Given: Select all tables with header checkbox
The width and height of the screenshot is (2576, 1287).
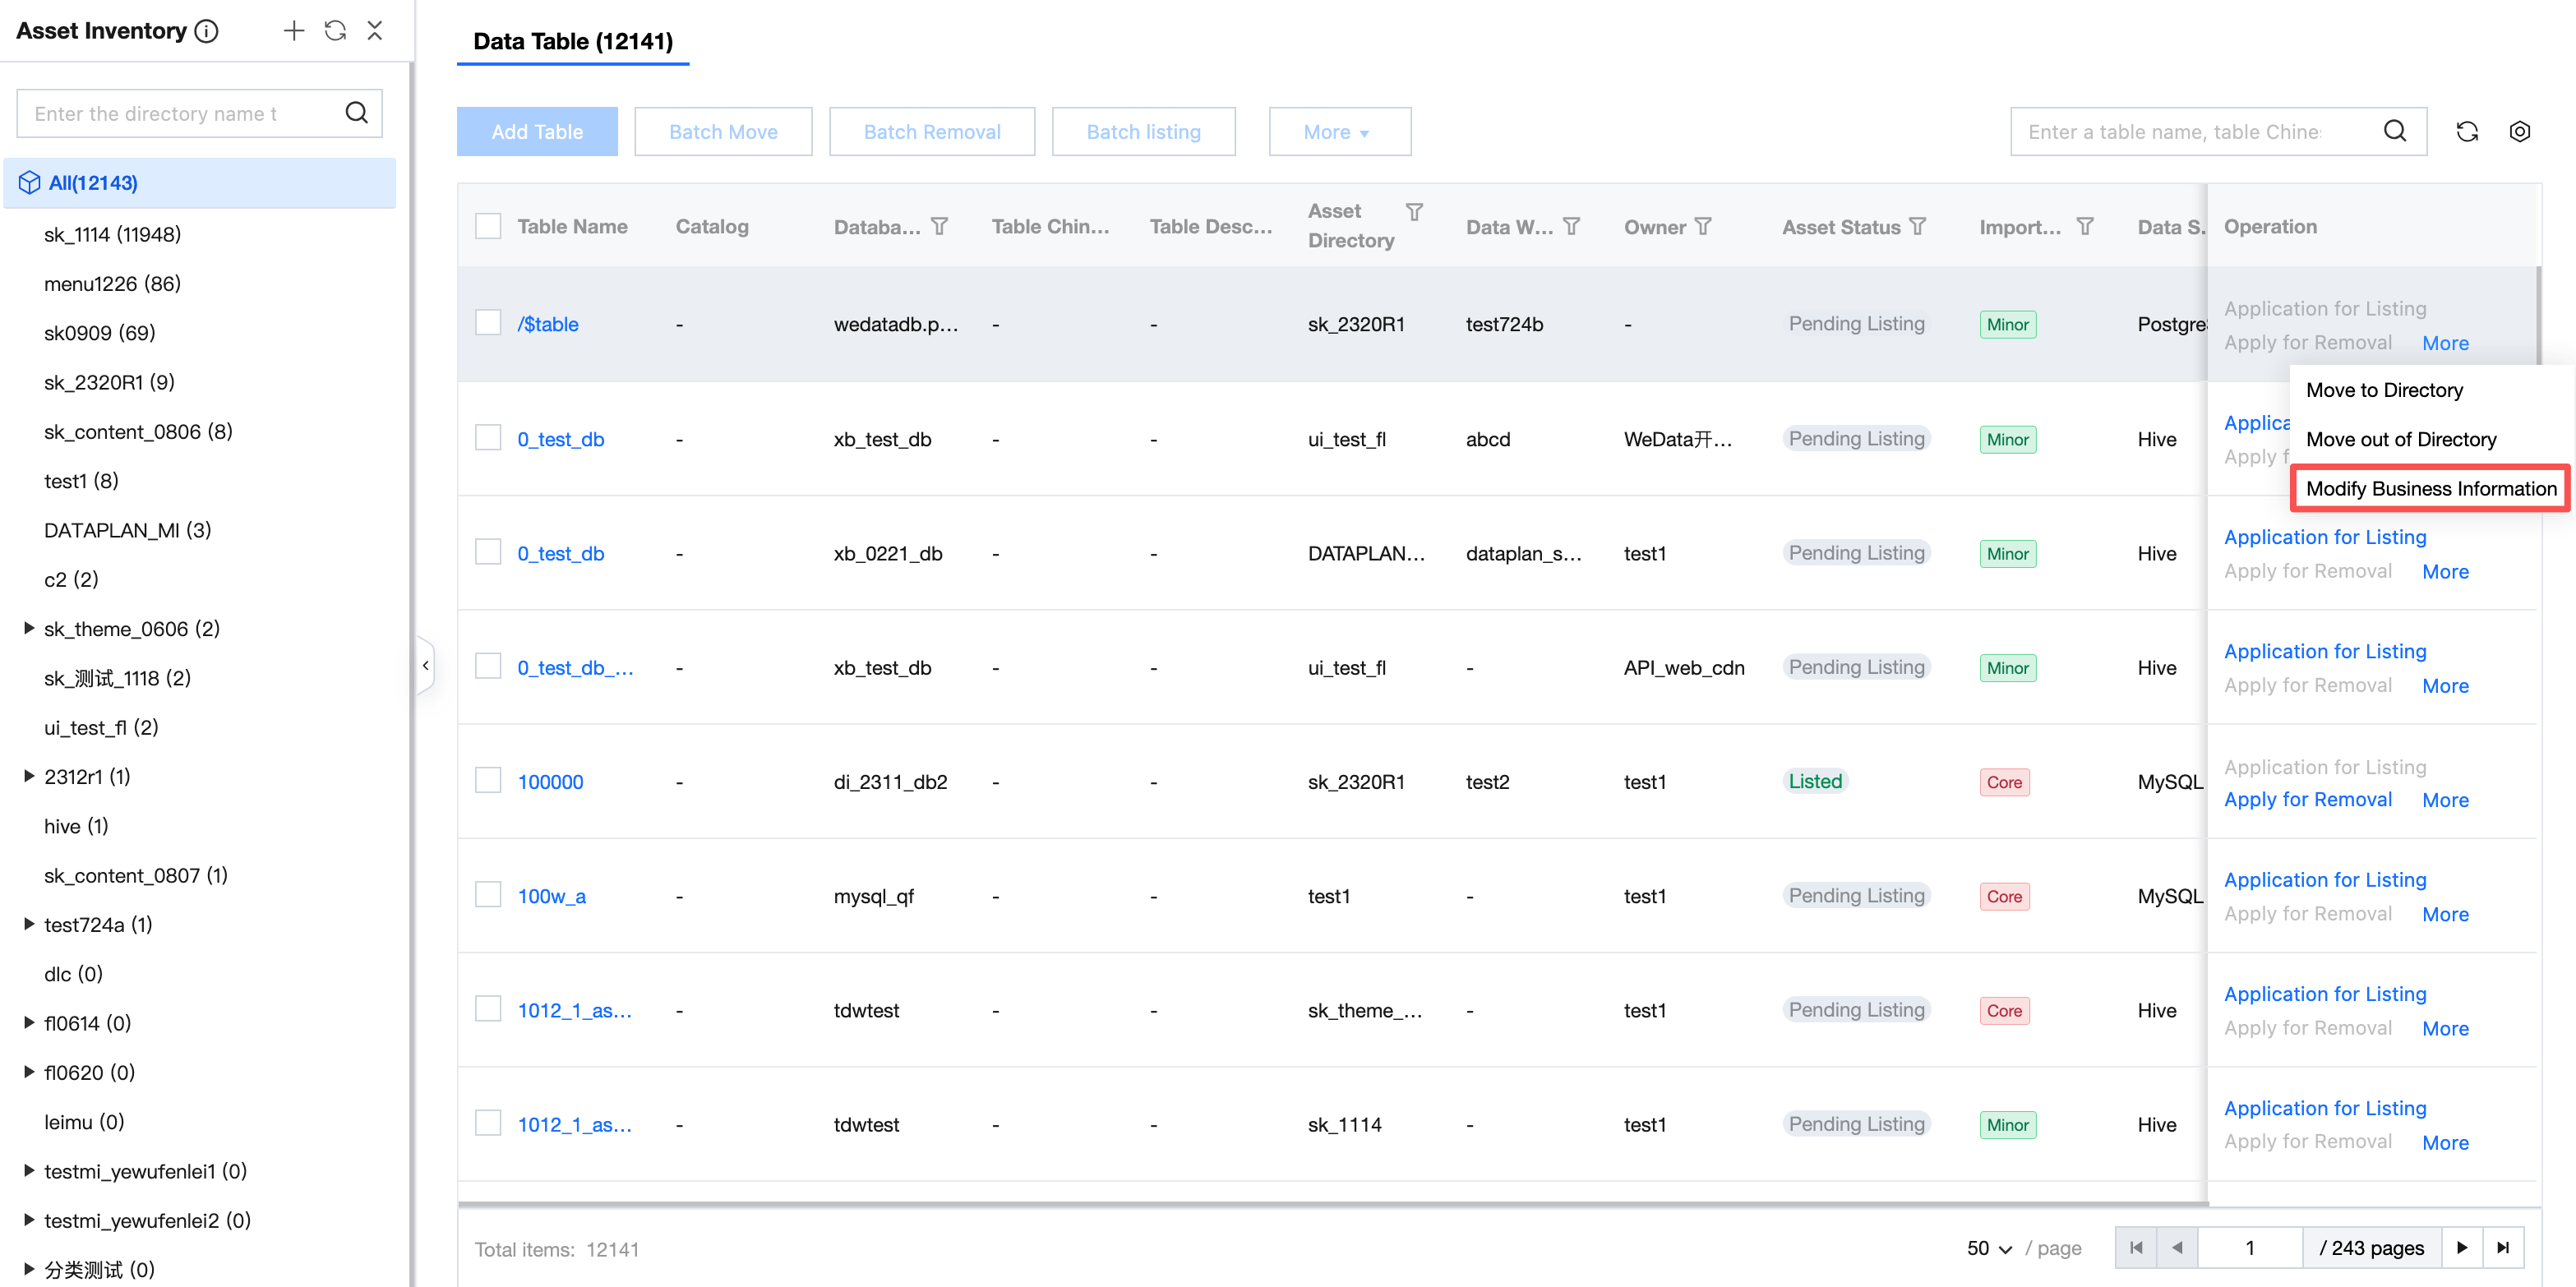Looking at the screenshot, I should coord(488,226).
